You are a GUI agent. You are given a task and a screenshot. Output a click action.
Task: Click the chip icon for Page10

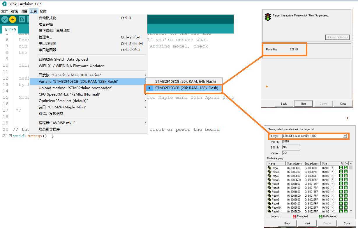tap(269, 207)
